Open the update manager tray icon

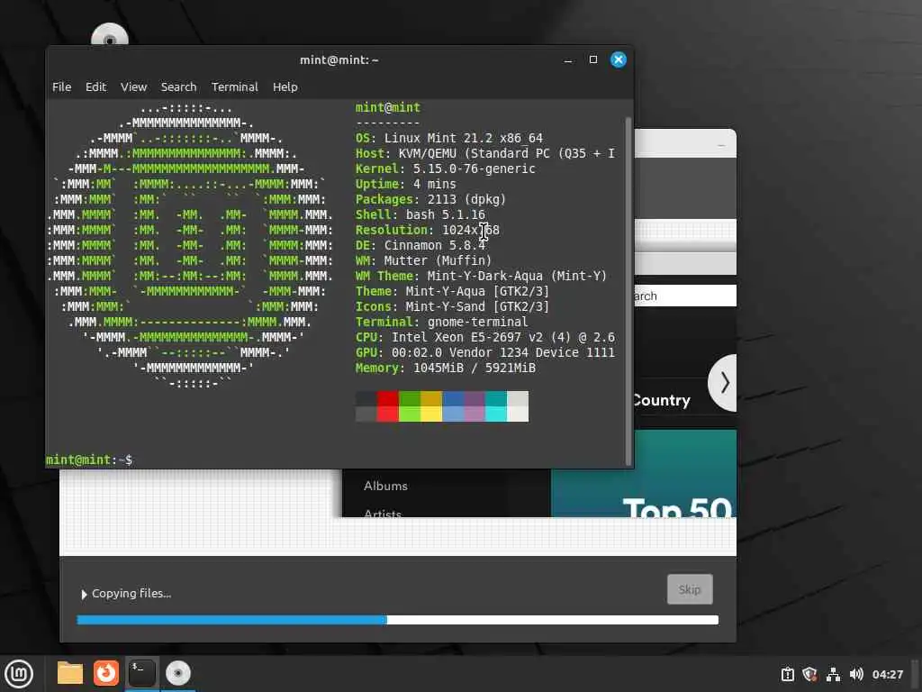tap(787, 674)
